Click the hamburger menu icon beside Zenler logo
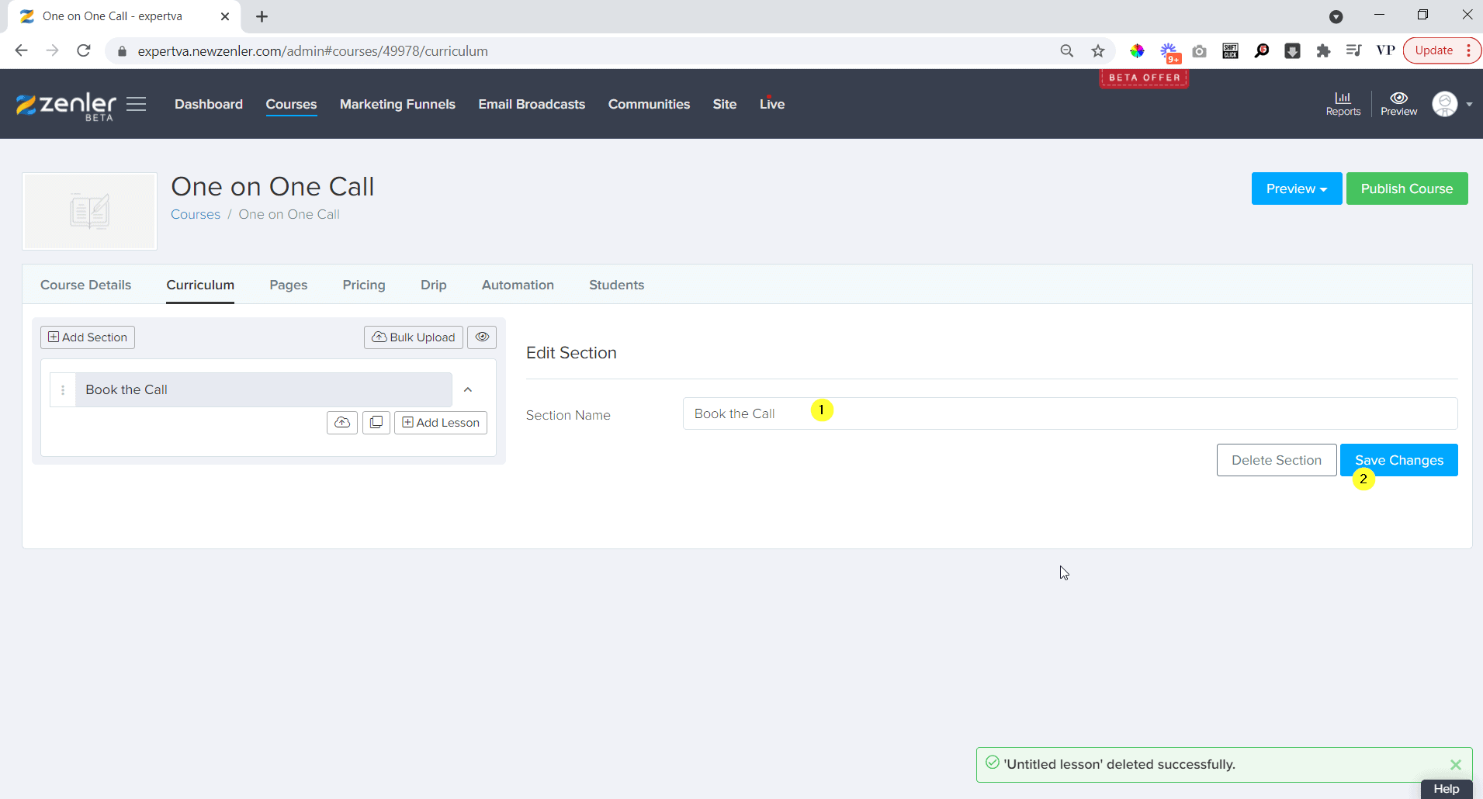Screen dimensions: 1483x799 pos(137,104)
